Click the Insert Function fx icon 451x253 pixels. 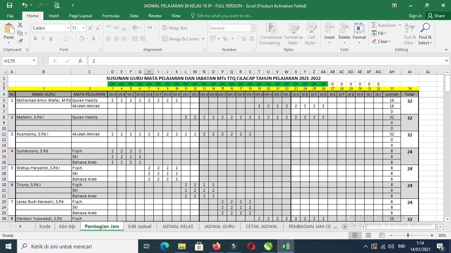pyautogui.click(x=80, y=61)
